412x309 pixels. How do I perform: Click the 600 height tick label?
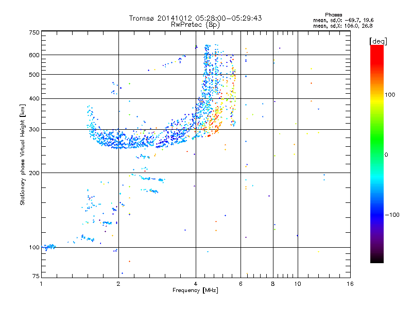point(34,55)
